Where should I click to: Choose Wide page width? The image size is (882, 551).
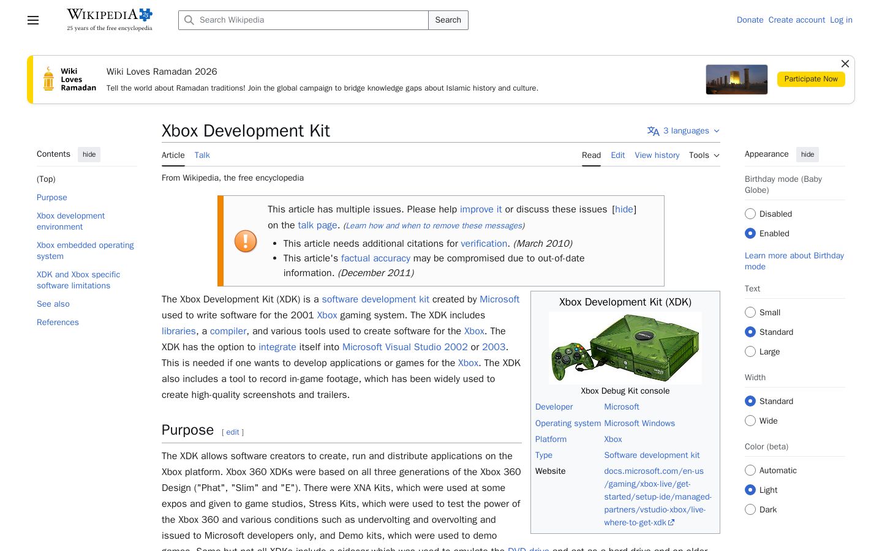point(750,421)
